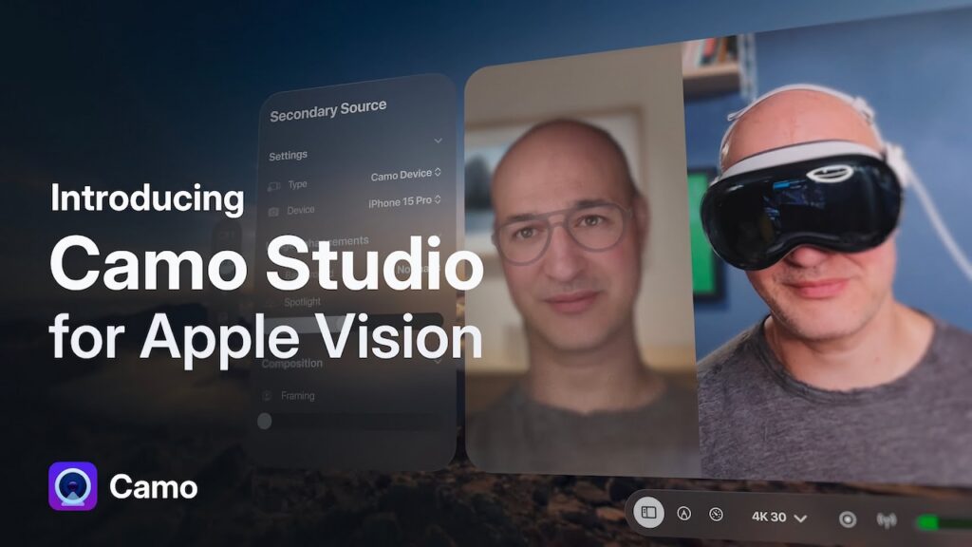Click the pointer compass icon in bottom toolbar
Viewport: 972px width, 547px height.
tap(682, 516)
